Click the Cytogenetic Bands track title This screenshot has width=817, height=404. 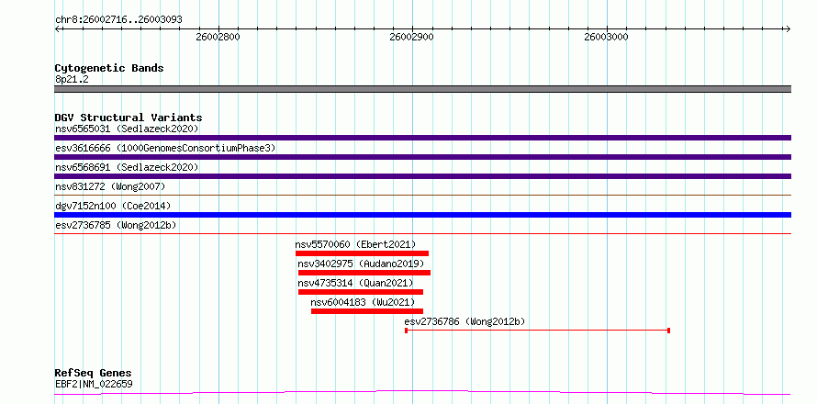pyautogui.click(x=109, y=68)
